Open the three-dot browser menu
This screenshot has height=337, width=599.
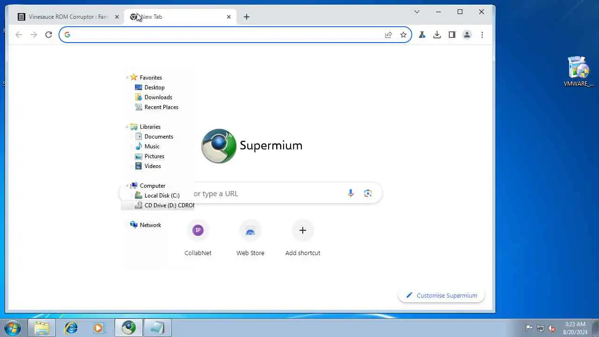tap(482, 35)
